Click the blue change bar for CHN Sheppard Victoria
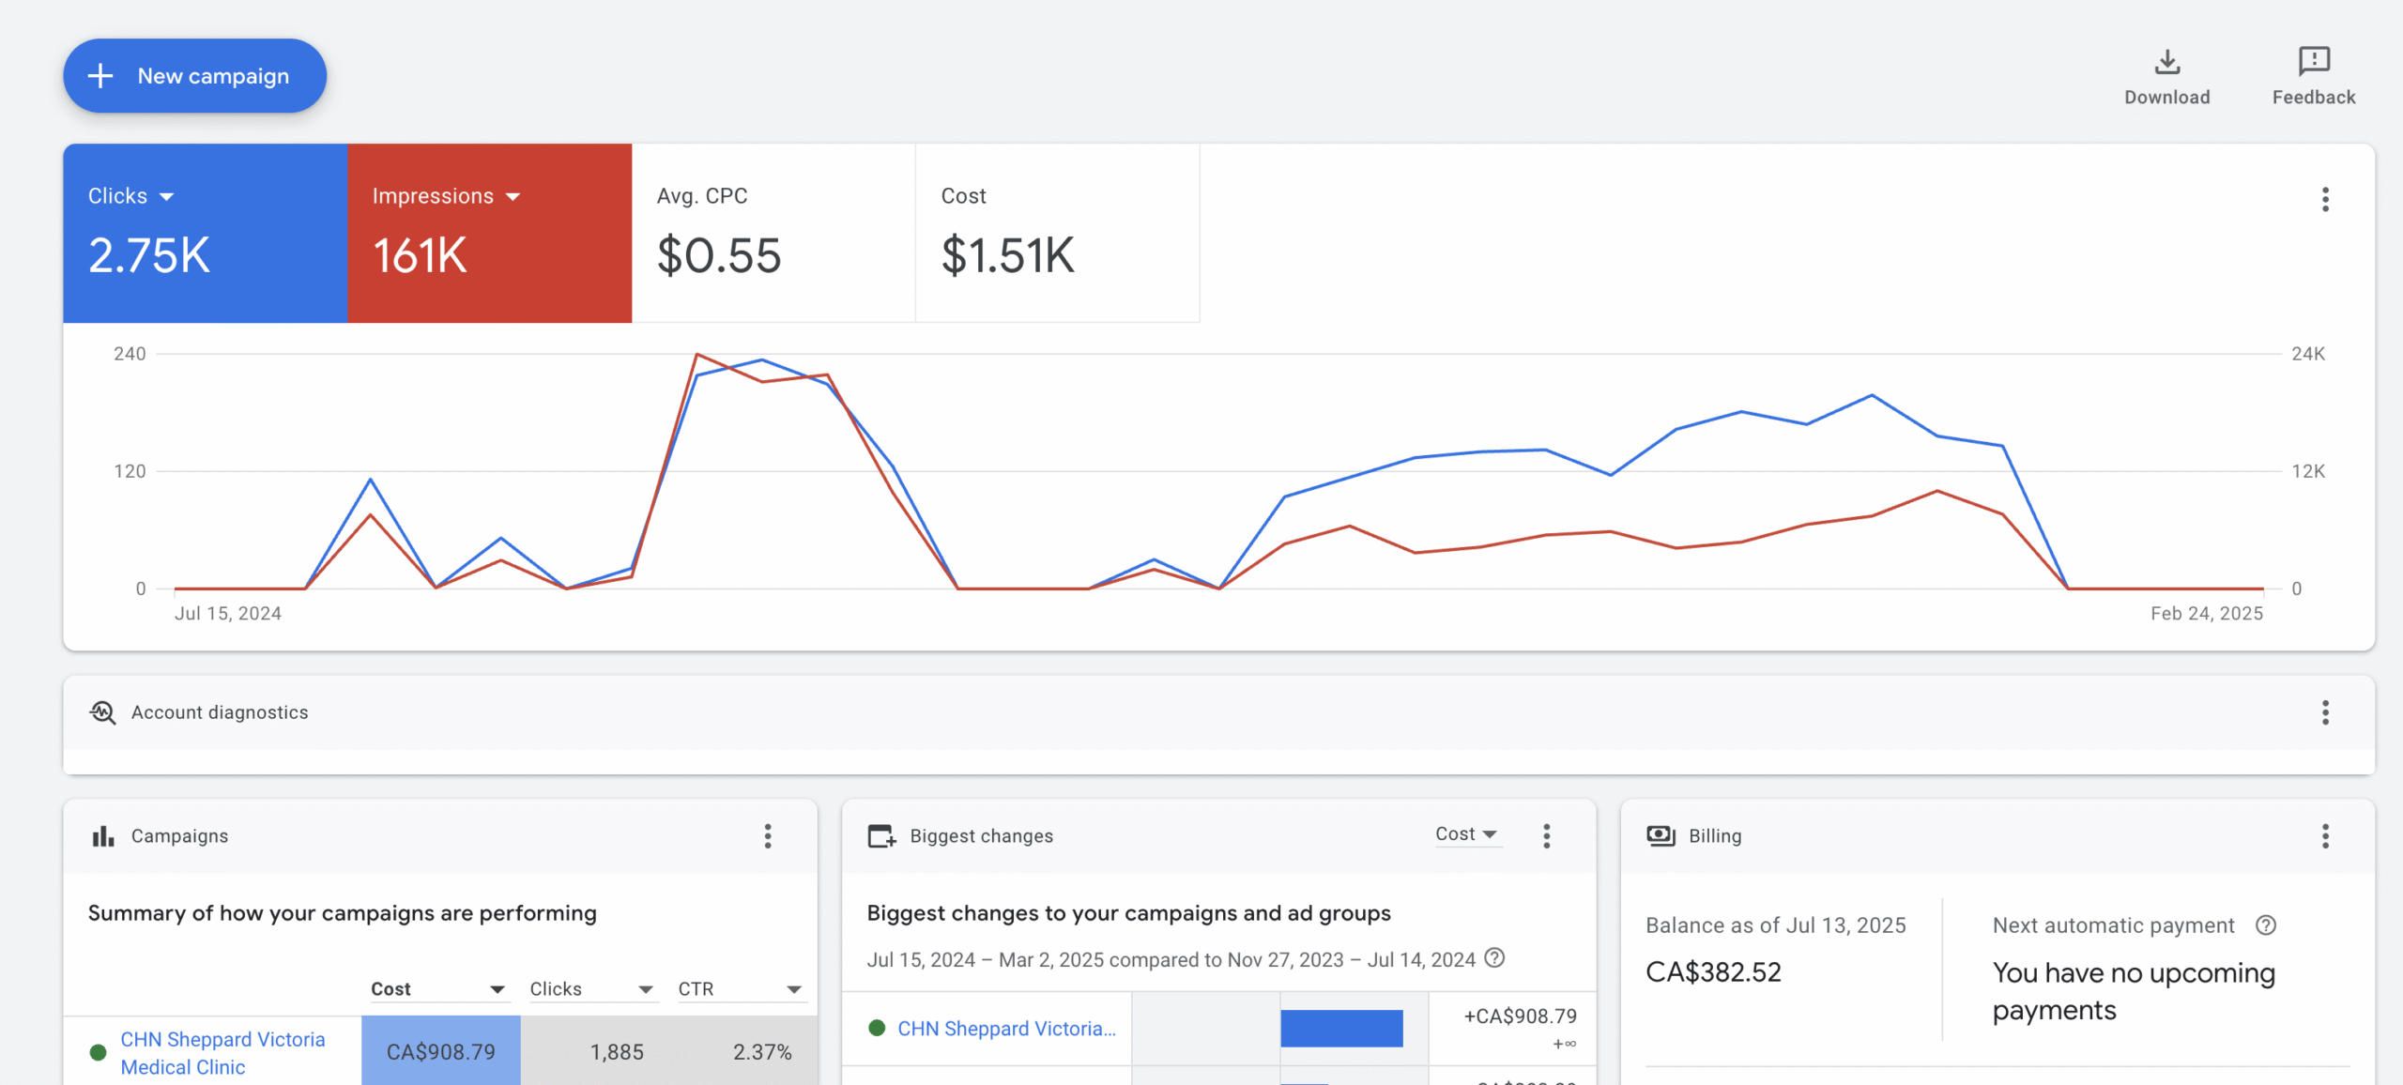 [x=1340, y=1028]
